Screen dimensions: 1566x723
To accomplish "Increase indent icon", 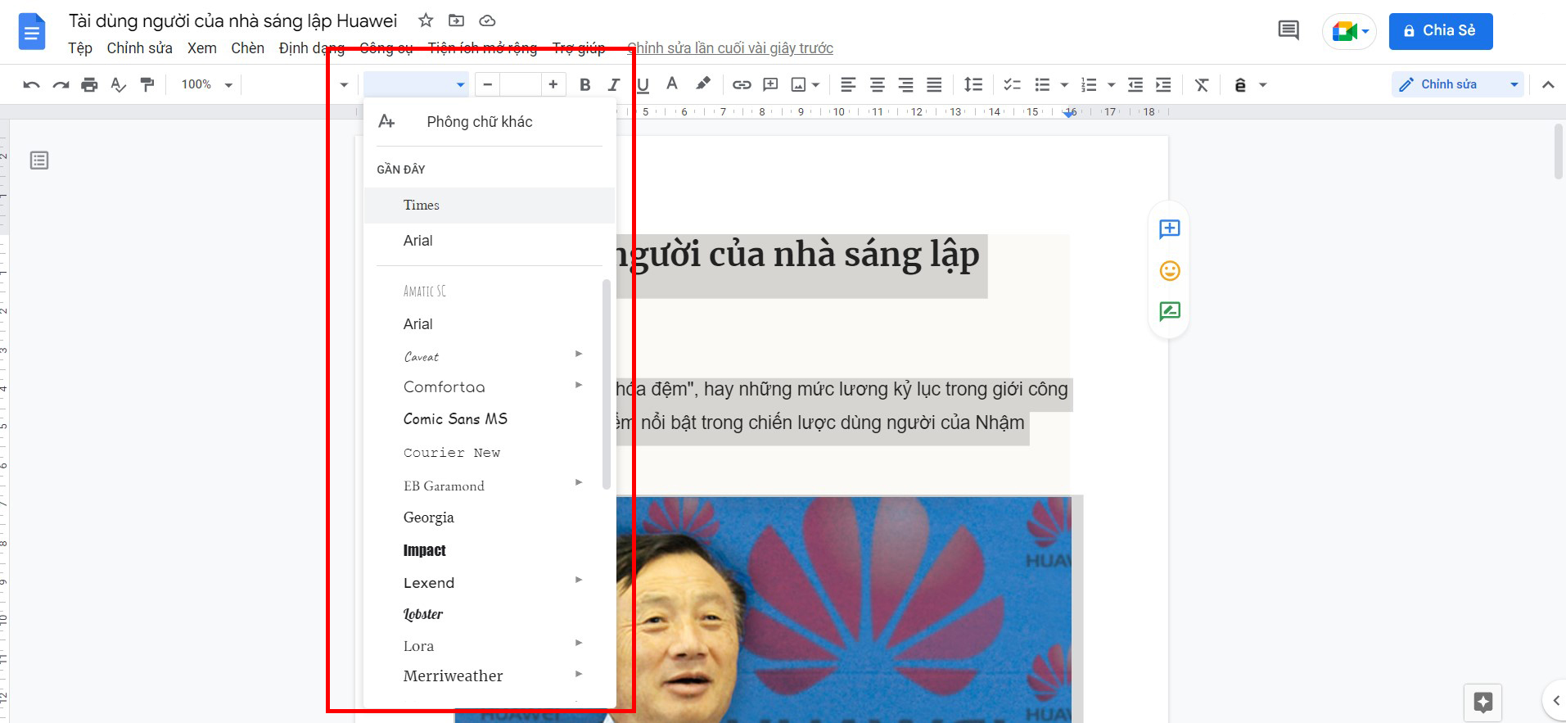I will [1163, 84].
